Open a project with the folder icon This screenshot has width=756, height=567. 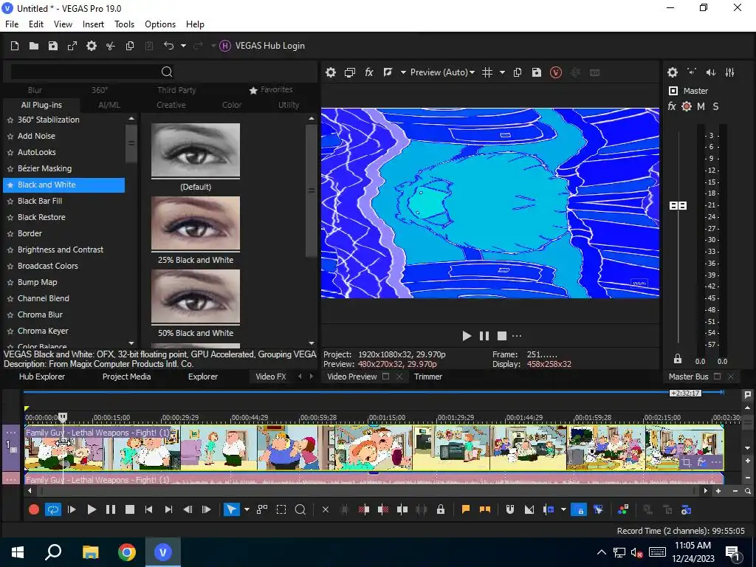(34, 46)
